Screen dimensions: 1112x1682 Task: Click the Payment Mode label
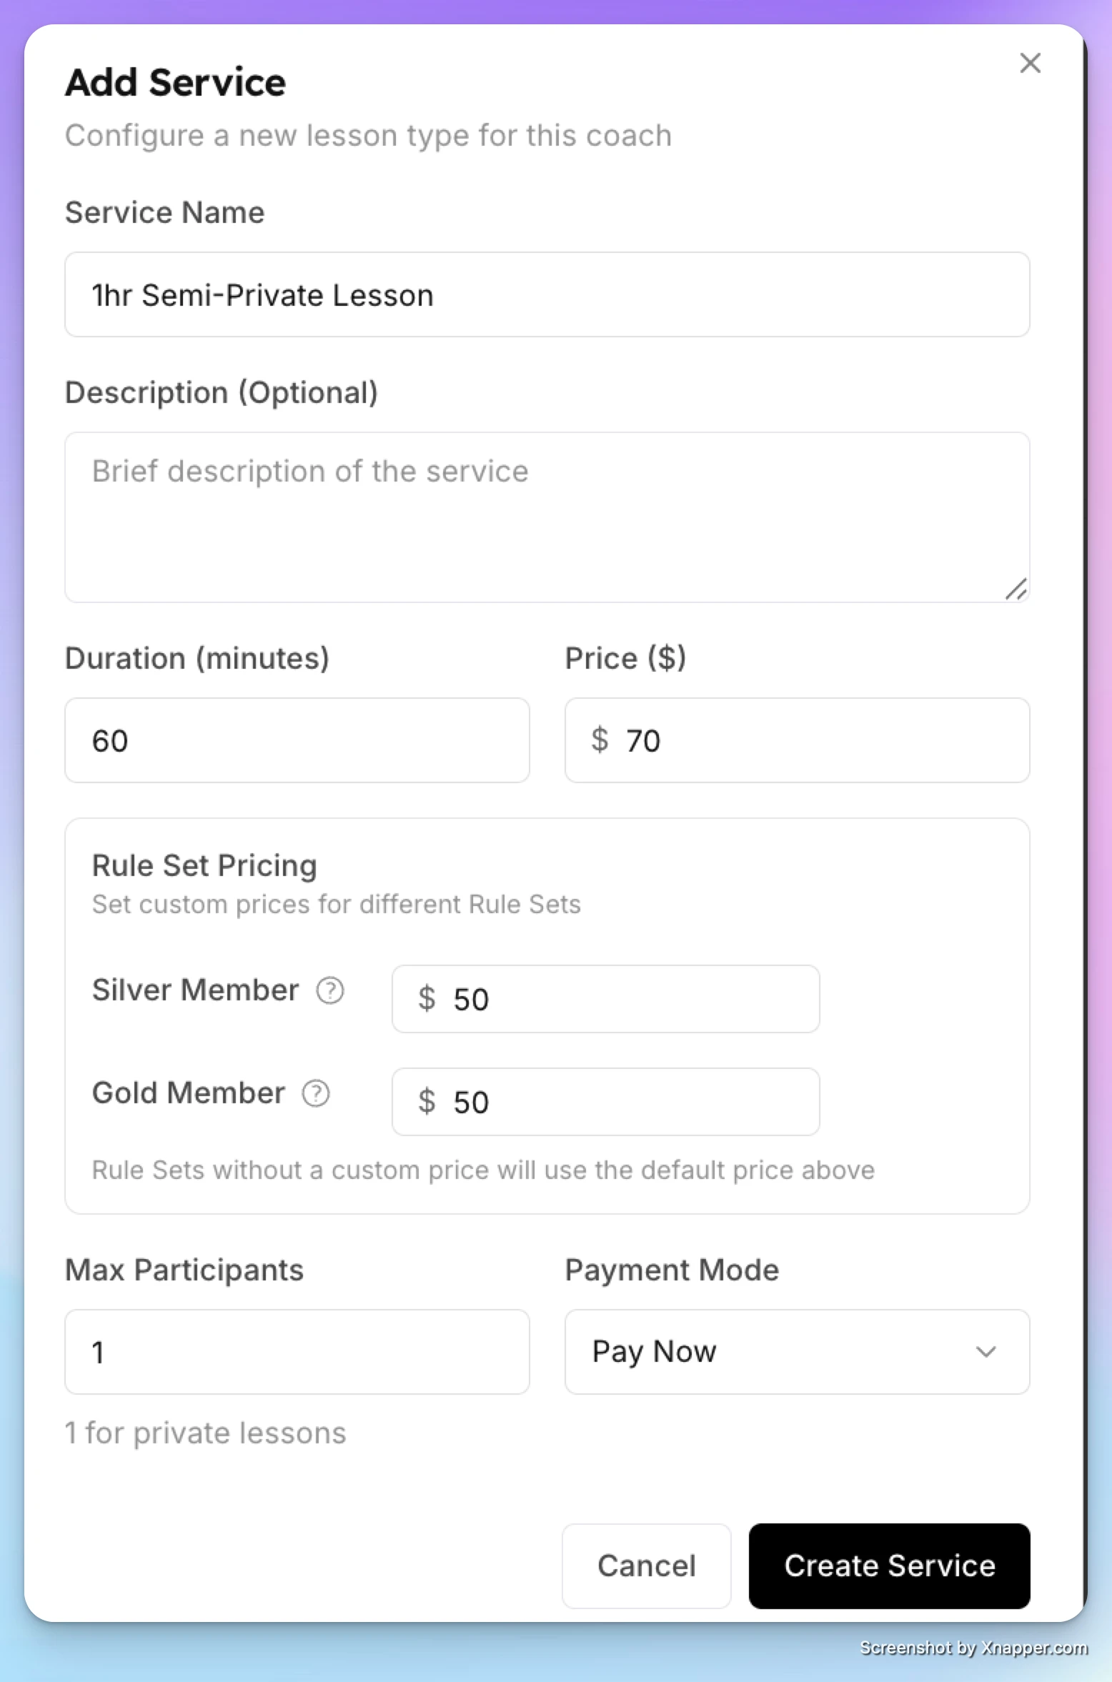672,1270
